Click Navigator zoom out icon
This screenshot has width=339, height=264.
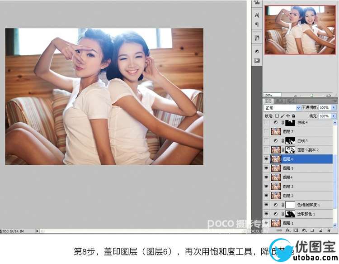tap(295, 95)
